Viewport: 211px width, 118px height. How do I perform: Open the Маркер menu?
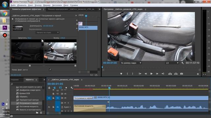[x=47, y=5]
